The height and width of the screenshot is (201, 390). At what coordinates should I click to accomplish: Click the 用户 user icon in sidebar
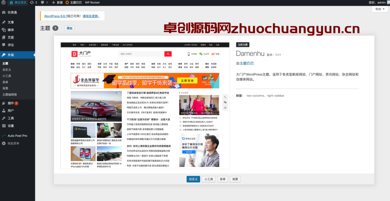pyautogui.click(x=4, y=111)
